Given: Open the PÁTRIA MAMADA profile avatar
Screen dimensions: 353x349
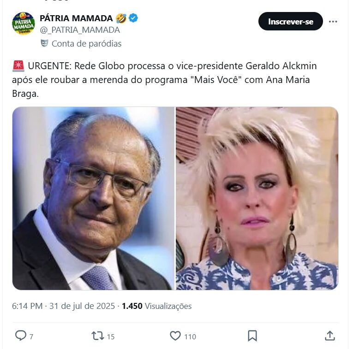Looking at the screenshot, I should point(24,24).
